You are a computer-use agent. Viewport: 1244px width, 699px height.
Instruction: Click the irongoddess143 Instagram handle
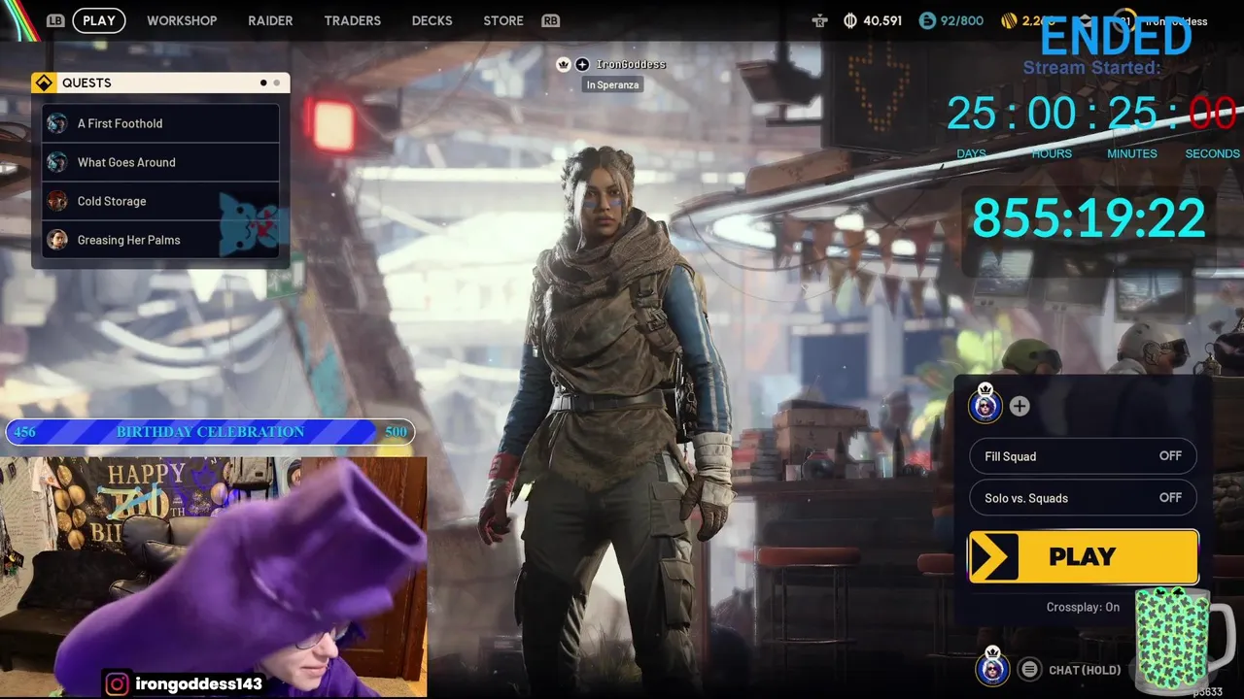pos(197,683)
